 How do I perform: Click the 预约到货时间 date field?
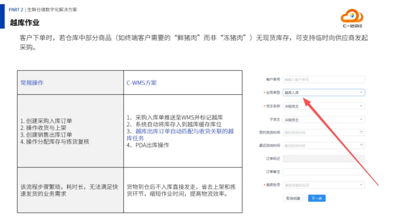tap(324, 133)
